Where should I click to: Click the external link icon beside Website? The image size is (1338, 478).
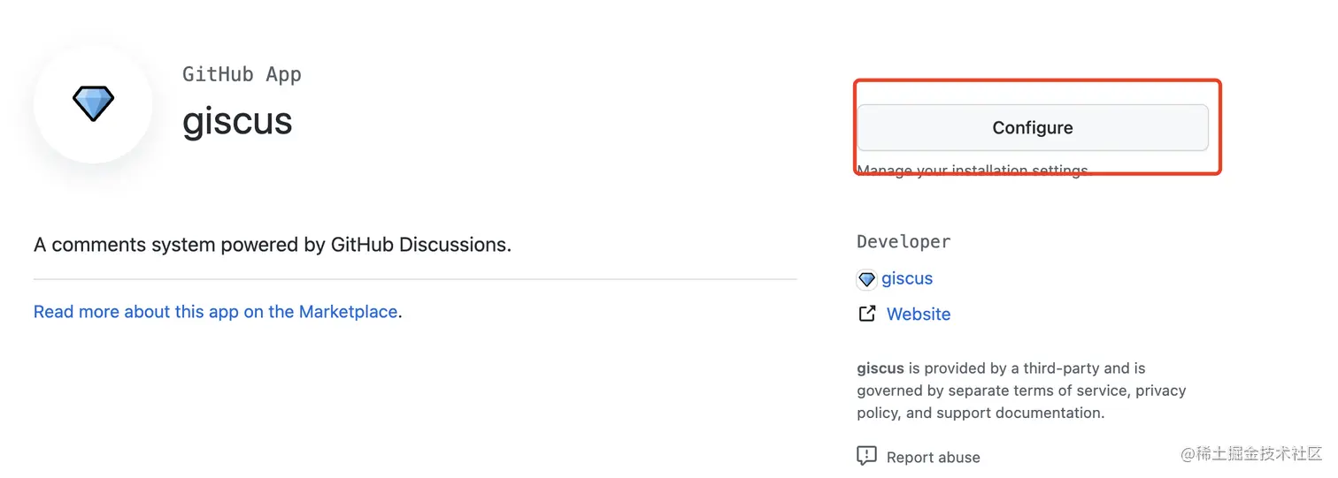coord(867,314)
